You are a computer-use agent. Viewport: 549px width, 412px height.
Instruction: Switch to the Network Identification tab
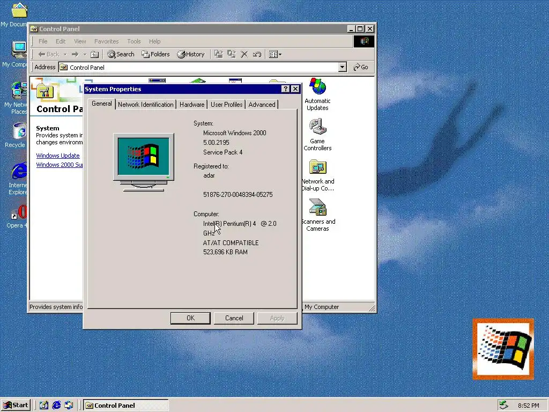(x=146, y=105)
